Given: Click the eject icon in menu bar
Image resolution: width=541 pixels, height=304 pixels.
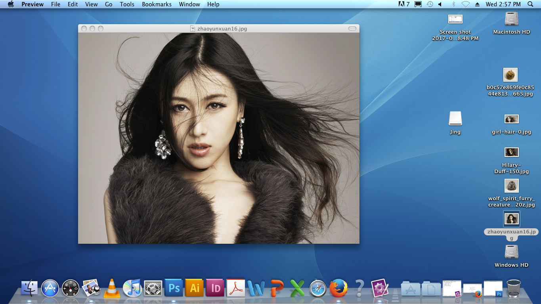Looking at the screenshot, I should tap(477, 4).
